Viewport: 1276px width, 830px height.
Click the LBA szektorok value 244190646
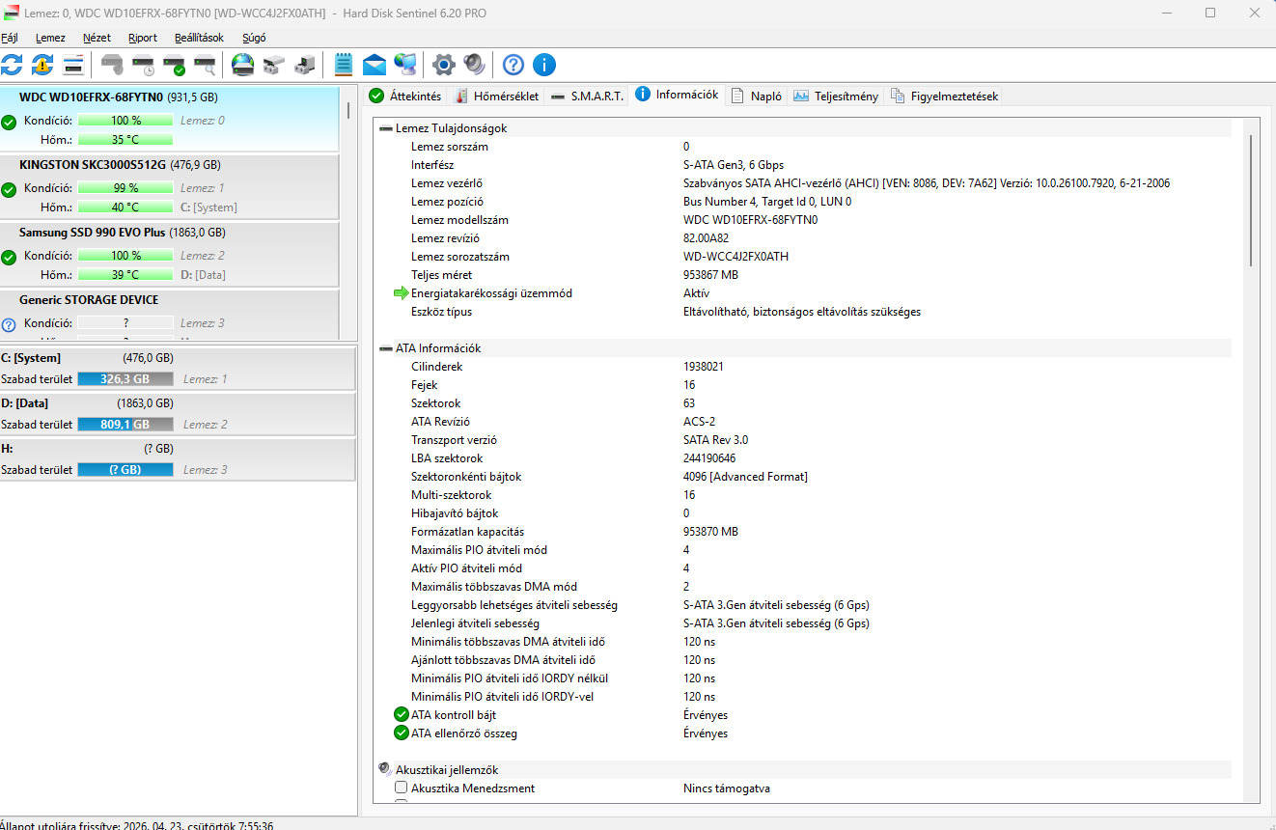709,458
